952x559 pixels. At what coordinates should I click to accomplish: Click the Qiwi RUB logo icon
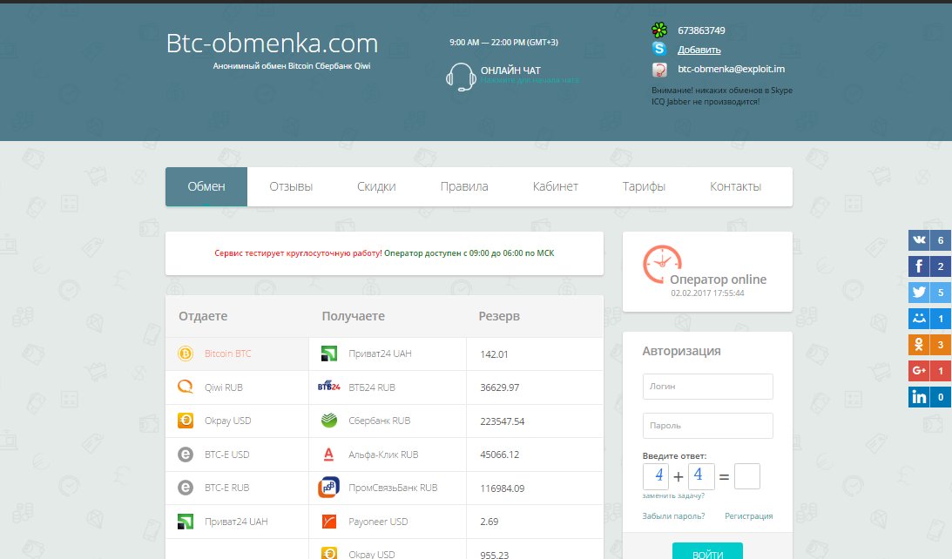(186, 387)
